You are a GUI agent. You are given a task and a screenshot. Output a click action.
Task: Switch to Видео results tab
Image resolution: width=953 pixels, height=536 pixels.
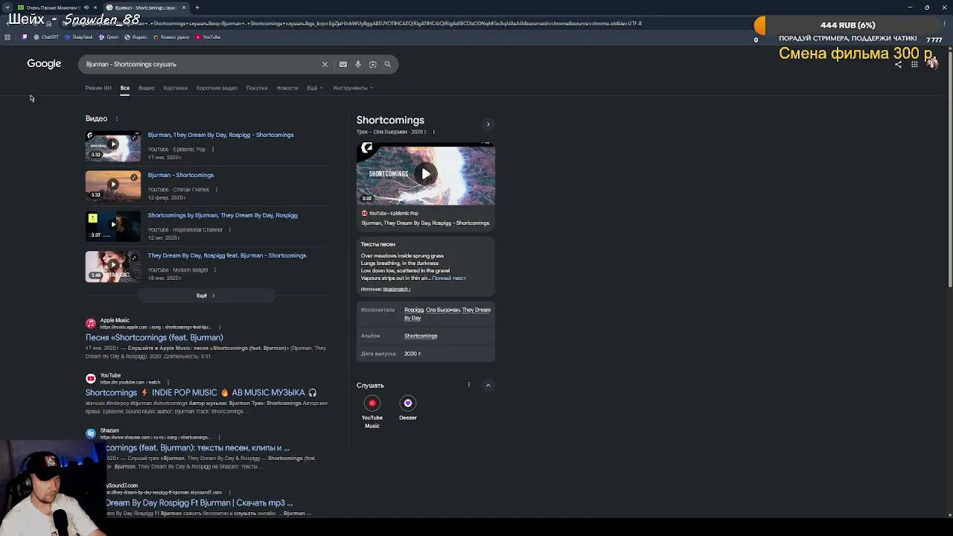pos(146,88)
